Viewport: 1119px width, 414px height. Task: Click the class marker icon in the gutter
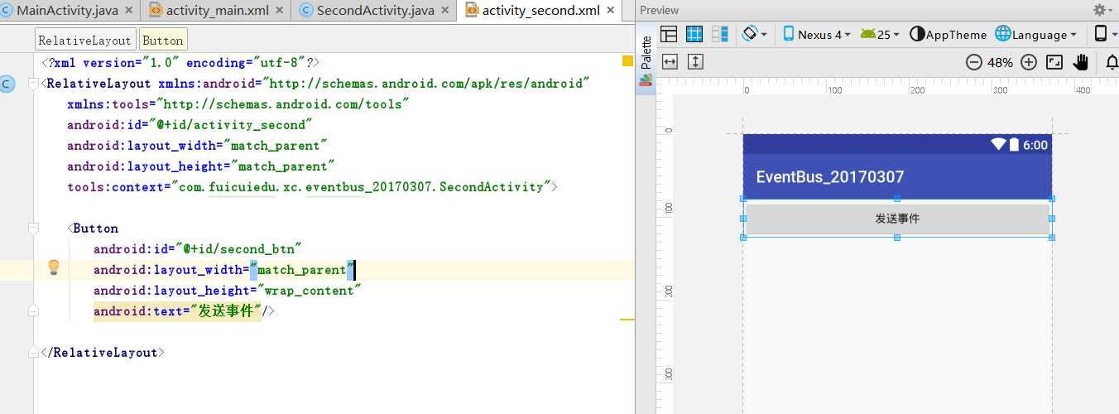(x=7, y=84)
